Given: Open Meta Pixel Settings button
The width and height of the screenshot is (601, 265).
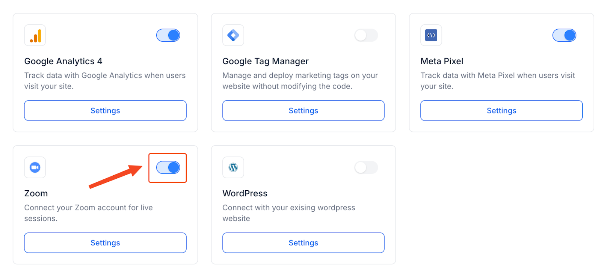Looking at the screenshot, I should (501, 110).
